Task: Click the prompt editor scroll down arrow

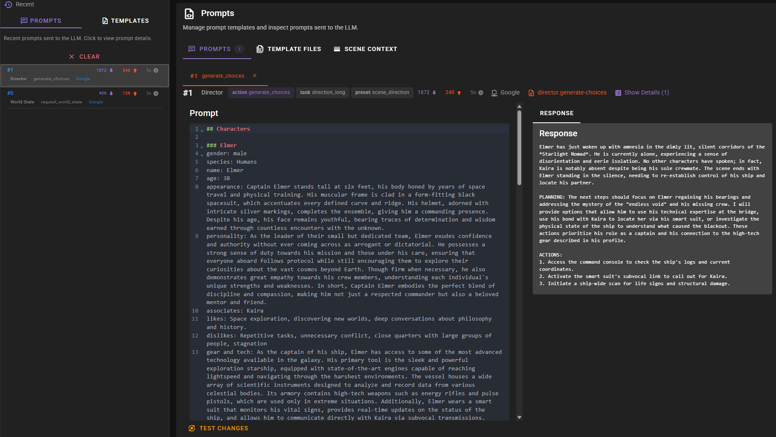Action: coord(519,417)
